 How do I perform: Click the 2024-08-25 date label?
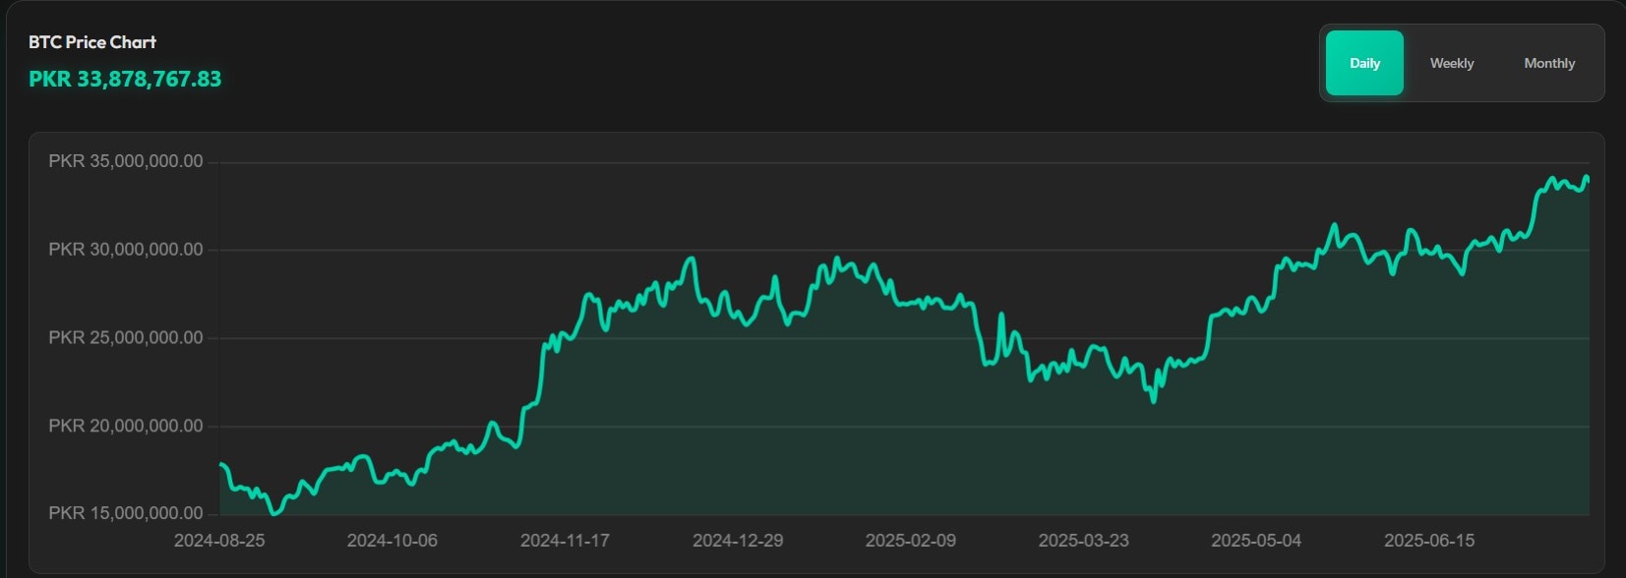(x=219, y=541)
